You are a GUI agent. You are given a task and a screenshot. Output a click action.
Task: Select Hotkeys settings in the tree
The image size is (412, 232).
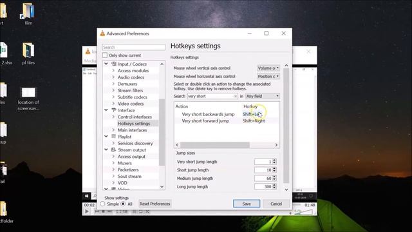click(134, 123)
